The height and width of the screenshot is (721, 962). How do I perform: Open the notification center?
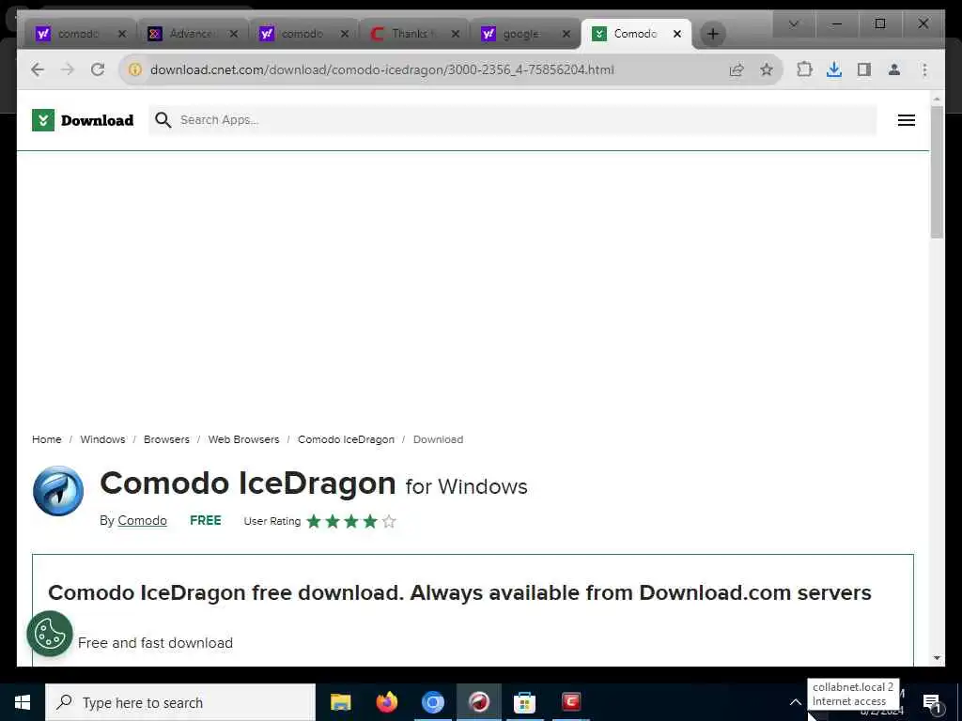point(932,702)
